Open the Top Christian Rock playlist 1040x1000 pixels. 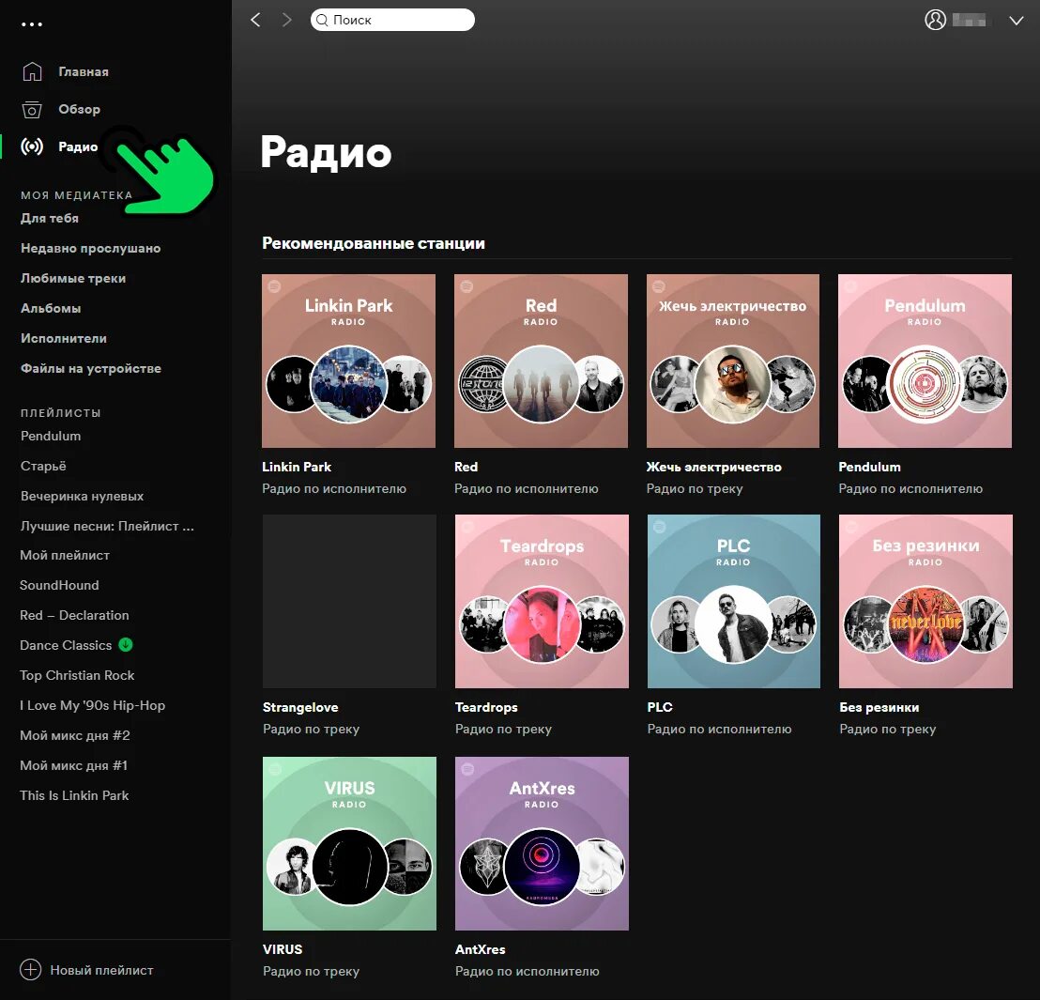click(x=77, y=675)
